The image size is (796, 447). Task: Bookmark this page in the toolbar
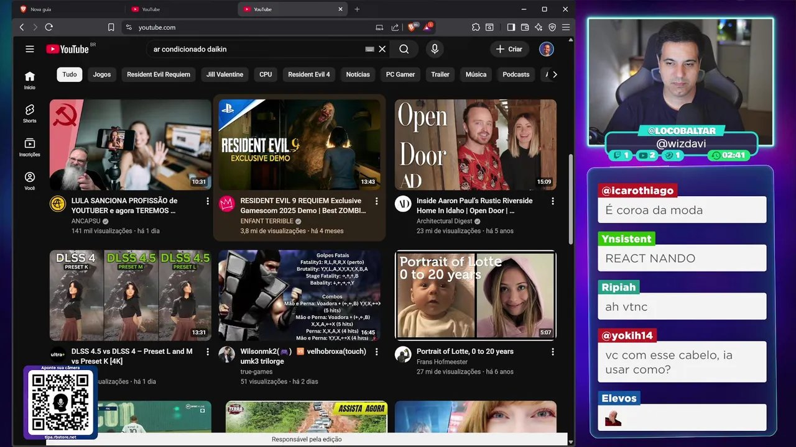click(111, 27)
